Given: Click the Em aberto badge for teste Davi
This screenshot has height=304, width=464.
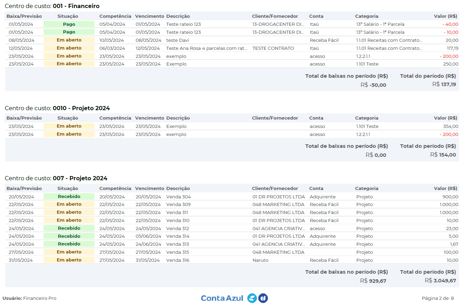Looking at the screenshot, I should point(69,40).
